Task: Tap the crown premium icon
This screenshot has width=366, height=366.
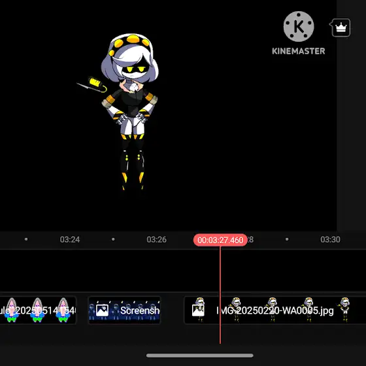Action: [x=341, y=27]
